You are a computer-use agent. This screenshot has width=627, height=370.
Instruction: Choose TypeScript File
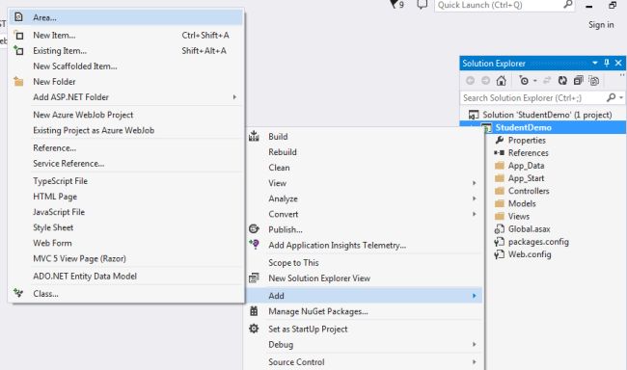(x=125, y=181)
